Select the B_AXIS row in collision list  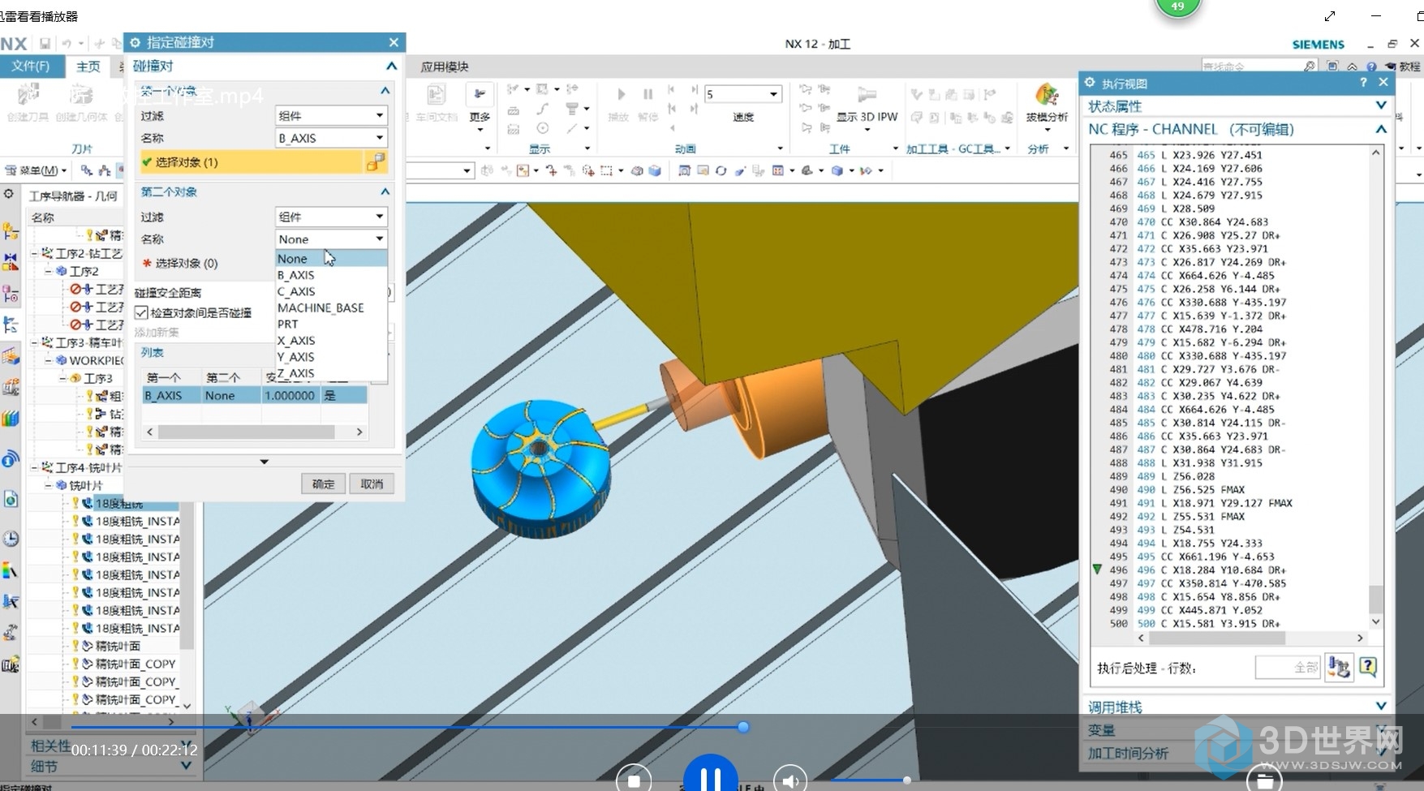[x=254, y=395]
